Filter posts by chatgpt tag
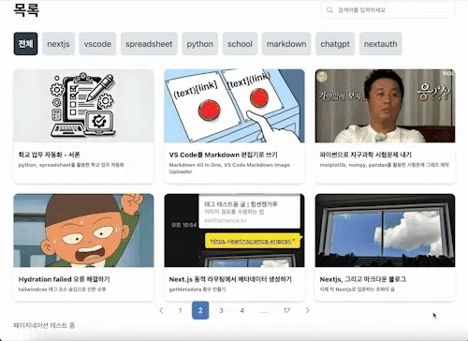 point(335,44)
